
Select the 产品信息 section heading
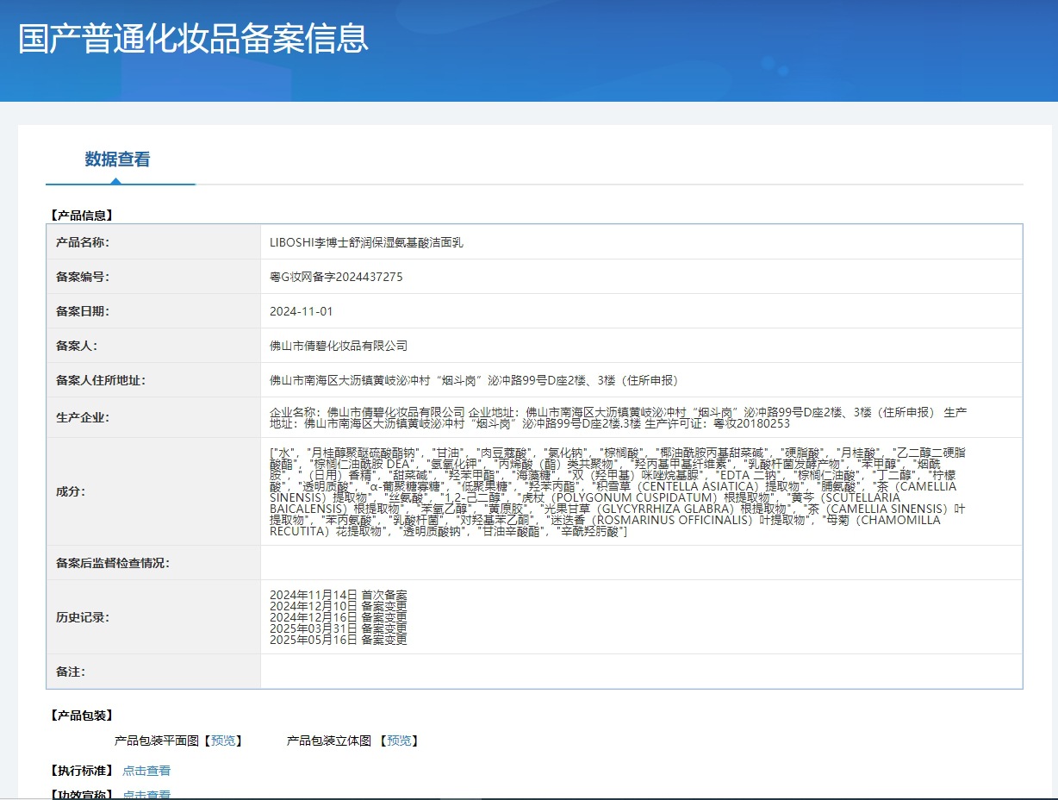point(82,216)
